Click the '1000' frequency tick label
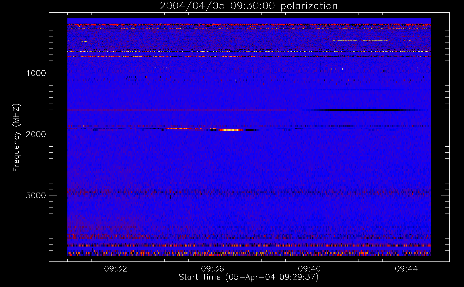This screenshot has width=464, height=287. 36,73
